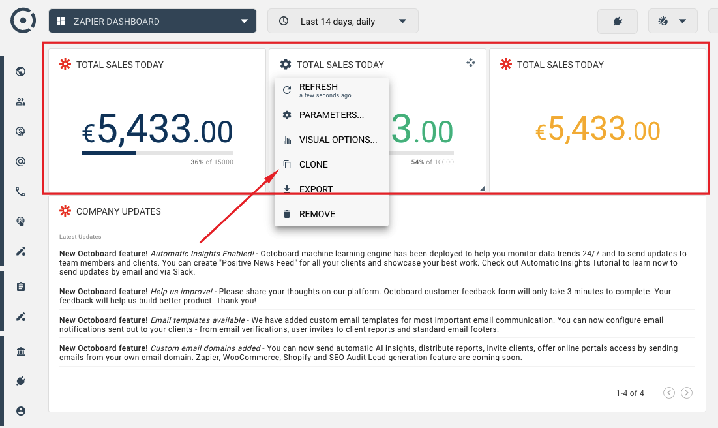Click the Email templates available update
718x428 pixels.
[377, 324]
